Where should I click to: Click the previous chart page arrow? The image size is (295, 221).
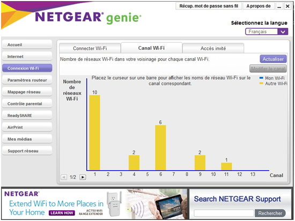[x=64, y=177]
